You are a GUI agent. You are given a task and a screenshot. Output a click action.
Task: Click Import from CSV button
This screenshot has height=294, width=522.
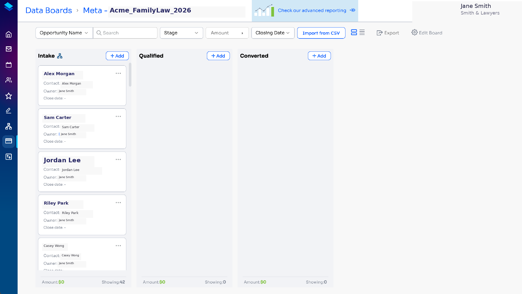(x=321, y=33)
